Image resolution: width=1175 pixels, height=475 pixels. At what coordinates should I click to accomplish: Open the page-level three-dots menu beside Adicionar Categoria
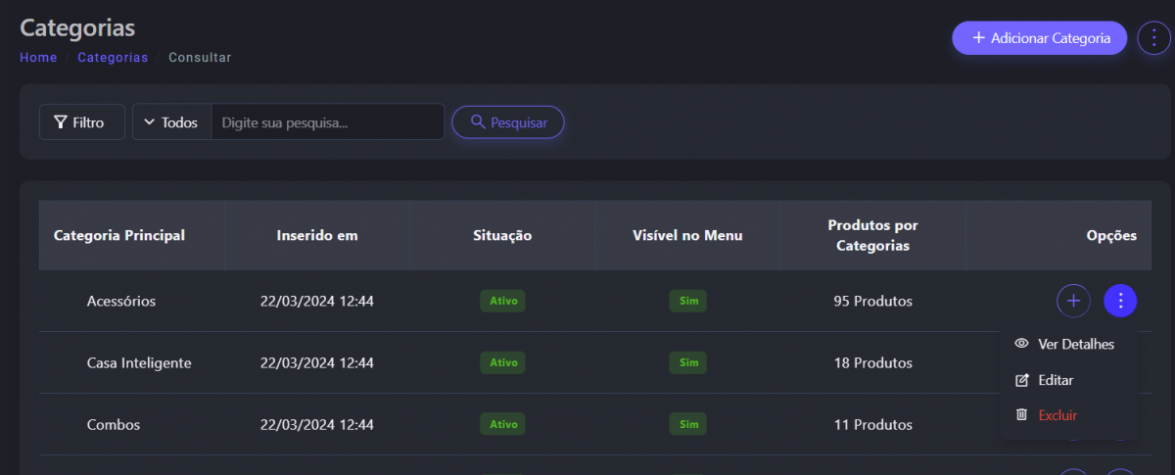[x=1154, y=38]
